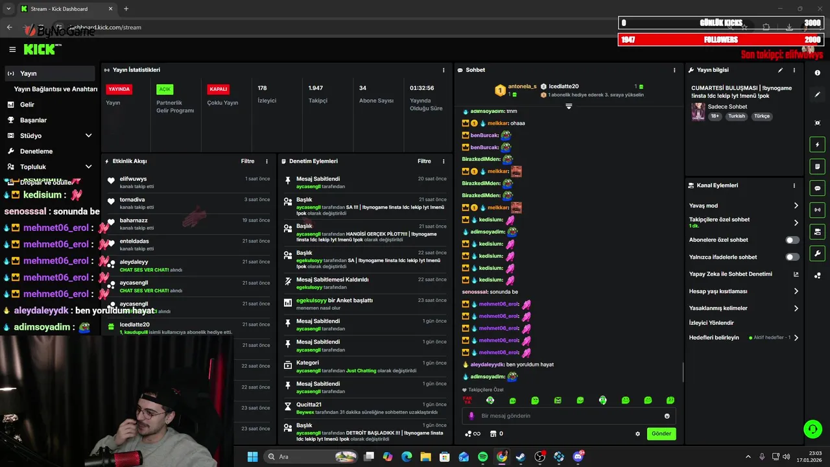Open a new browser tab
The width and height of the screenshot is (830, 467).
tap(126, 8)
